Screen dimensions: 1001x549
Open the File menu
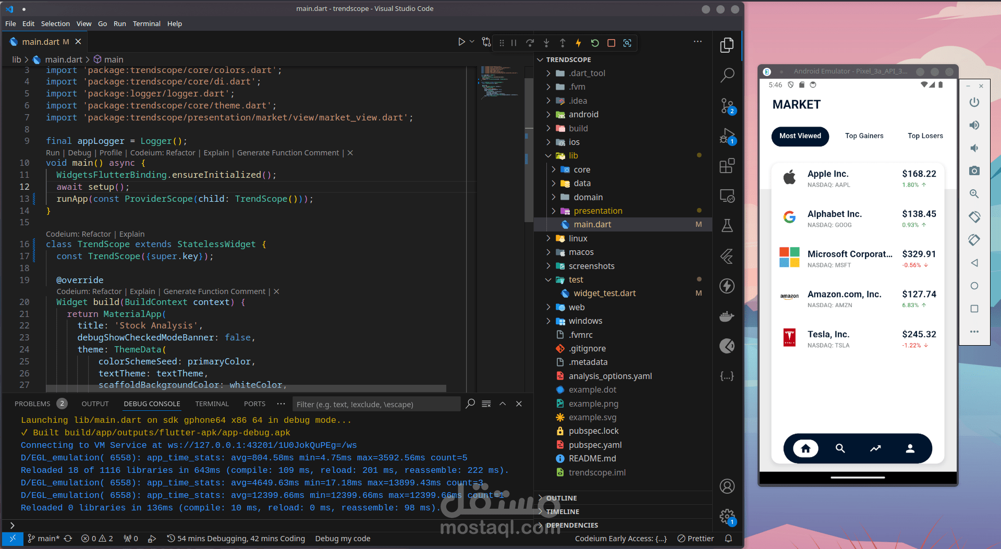point(10,24)
